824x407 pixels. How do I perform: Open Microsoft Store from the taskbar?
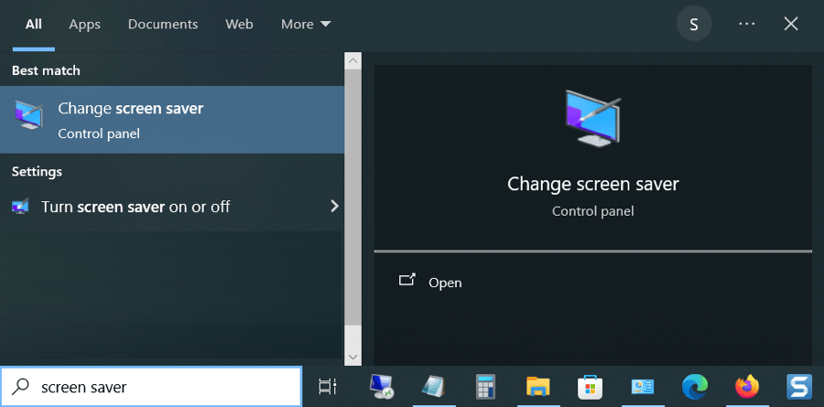[x=590, y=388]
